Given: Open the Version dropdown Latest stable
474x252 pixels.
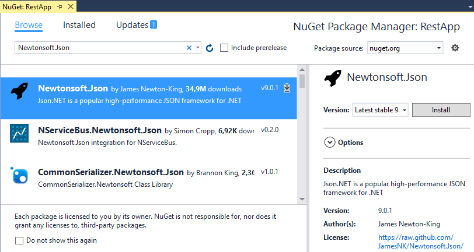Looking at the screenshot, I should click(380, 110).
